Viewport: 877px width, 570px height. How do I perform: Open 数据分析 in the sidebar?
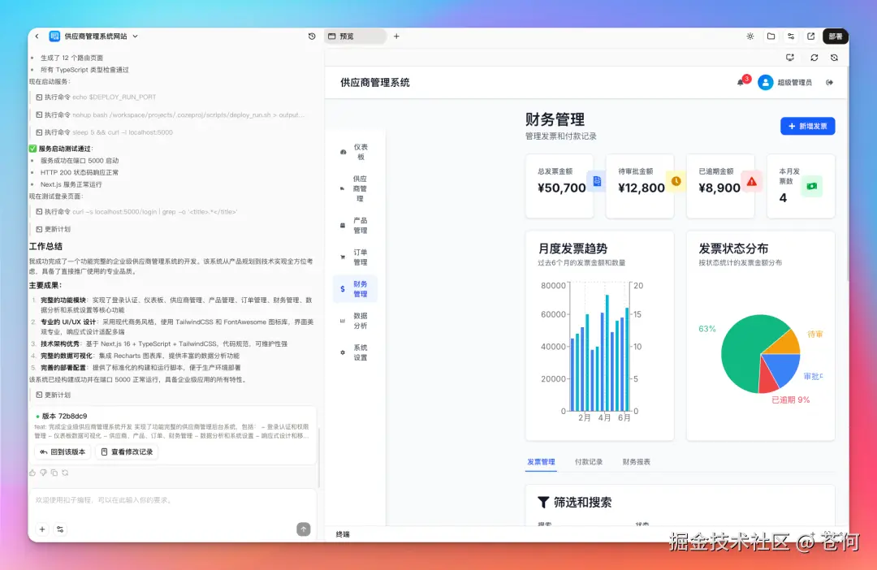point(355,321)
